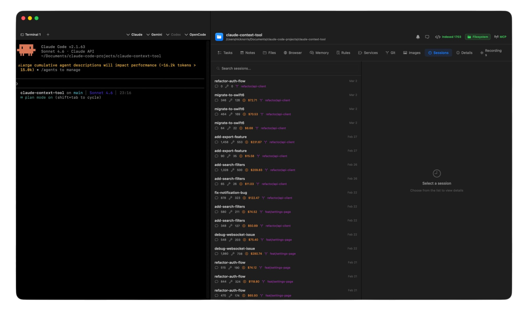Image resolution: width=528 pixels, height=321 pixels.
Task: Click the notification bell icon
Action: click(418, 37)
